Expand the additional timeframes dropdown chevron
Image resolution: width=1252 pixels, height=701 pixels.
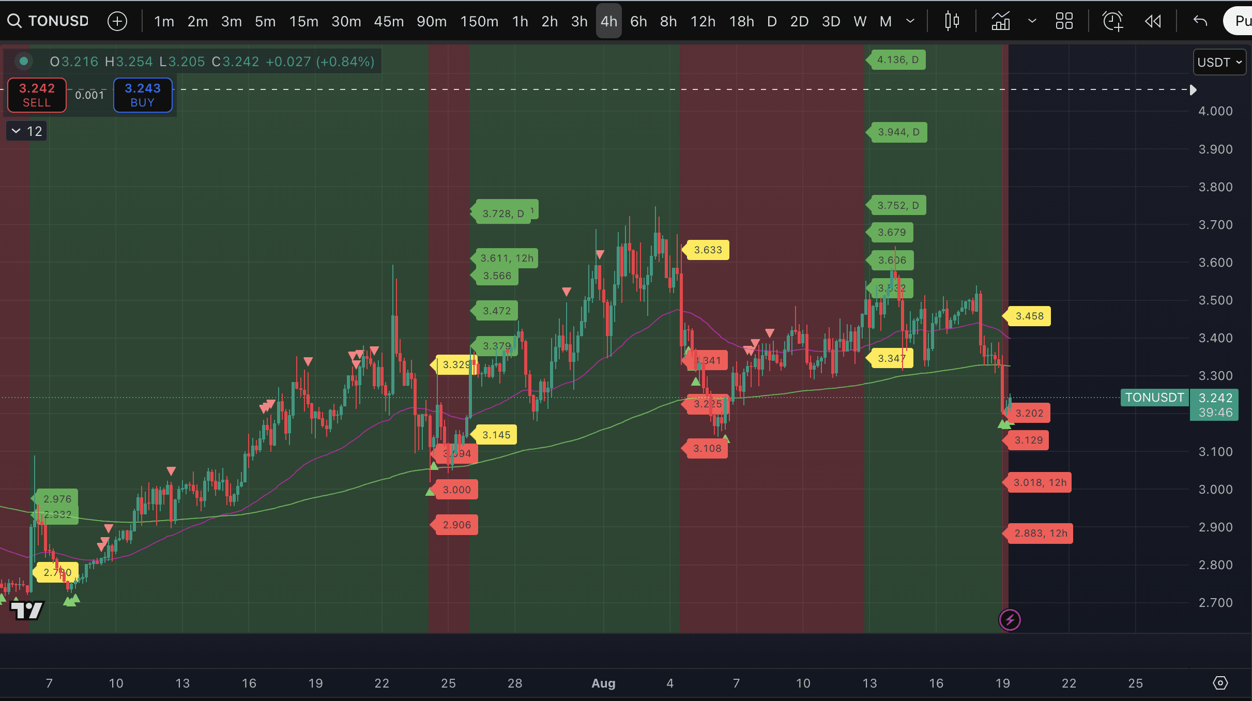(910, 21)
